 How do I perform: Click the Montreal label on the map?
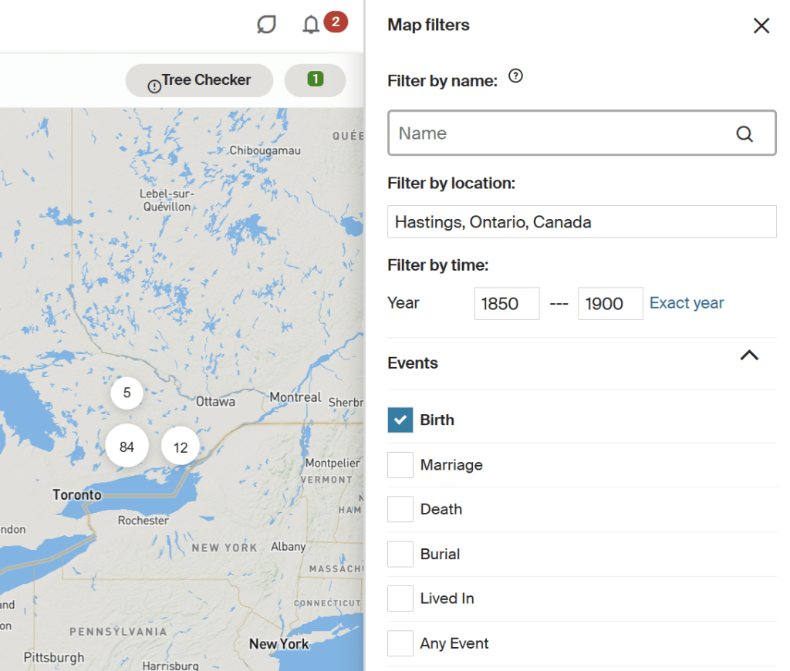295,397
